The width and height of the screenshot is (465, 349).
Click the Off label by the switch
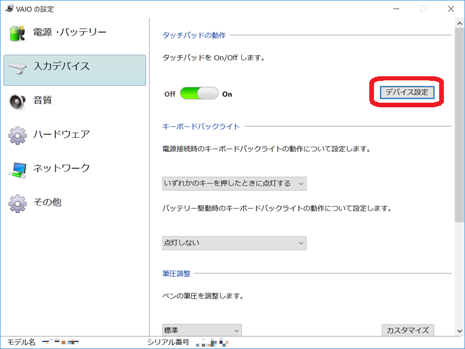coord(170,94)
